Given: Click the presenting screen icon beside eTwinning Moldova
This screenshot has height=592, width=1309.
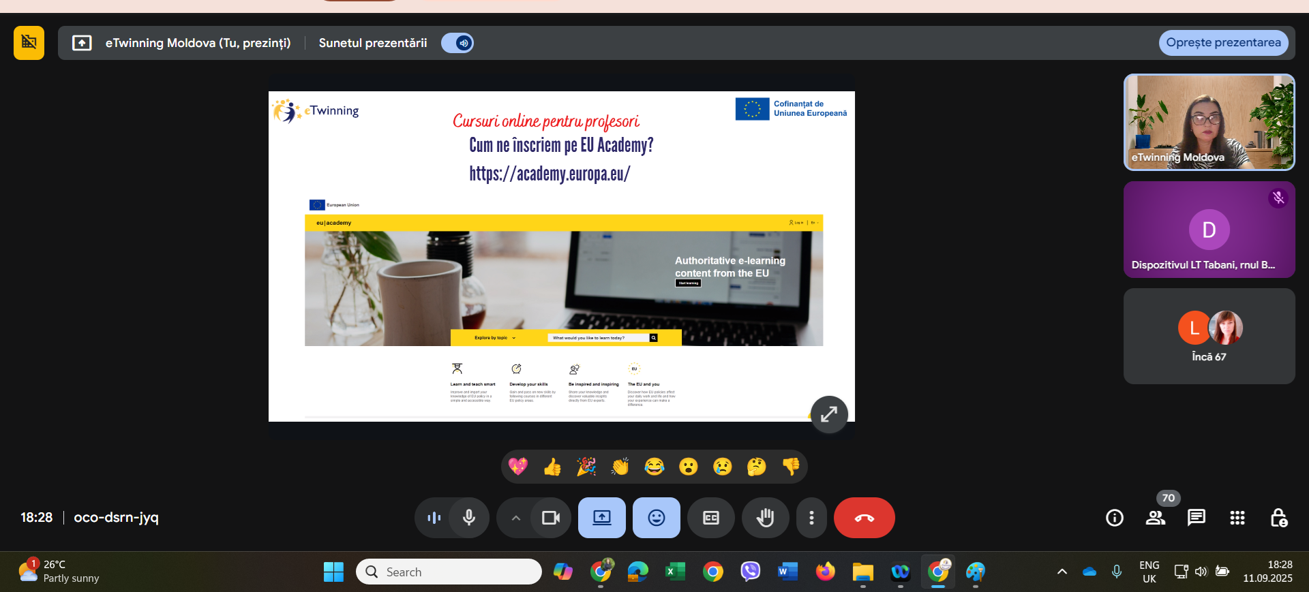Looking at the screenshot, I should [82, 43].
